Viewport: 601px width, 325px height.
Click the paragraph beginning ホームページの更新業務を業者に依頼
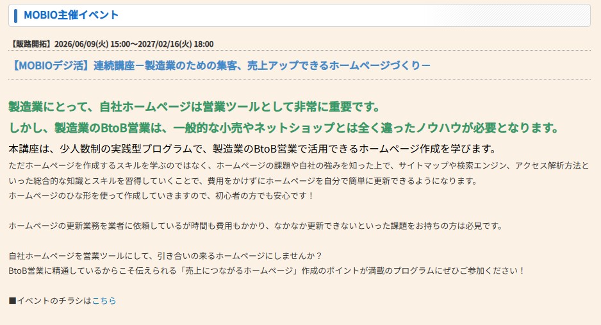[256, 226]
